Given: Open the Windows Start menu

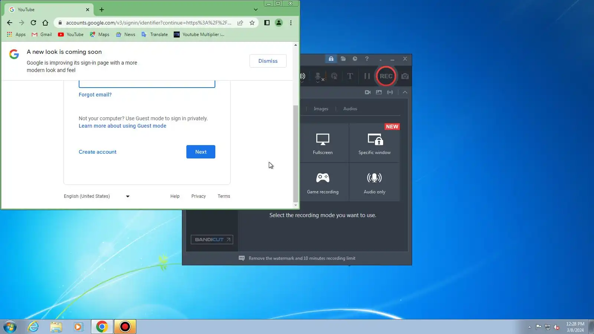Looking at the screenshot, I should pyautogui.click(x=10, y=327).
